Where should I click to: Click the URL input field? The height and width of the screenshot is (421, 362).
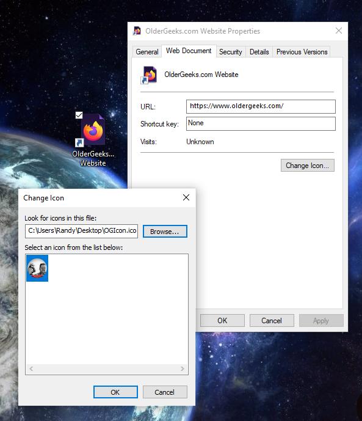261,106
